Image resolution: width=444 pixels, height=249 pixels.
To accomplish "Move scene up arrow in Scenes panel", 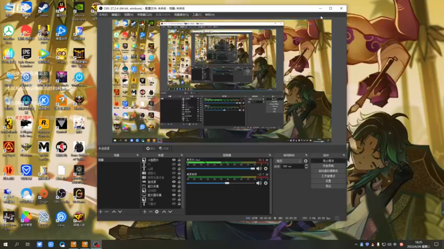I will point(114,211).
